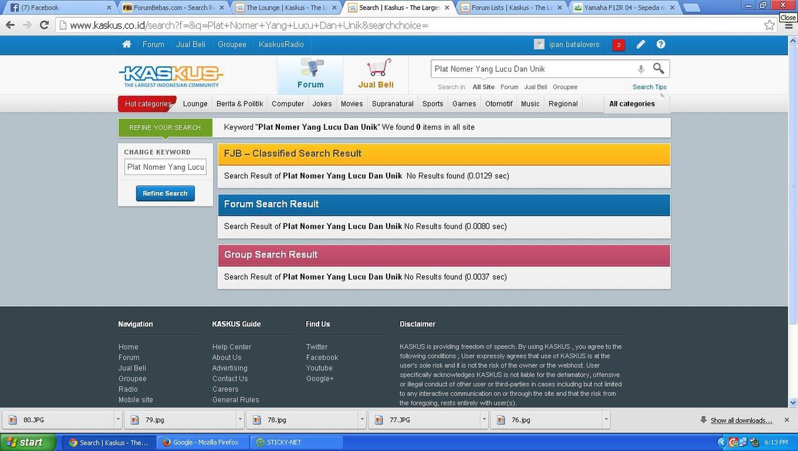The width and height of the screenshot is (798, 451).
Task: Click Windows start button
Action: coord(29,442)
